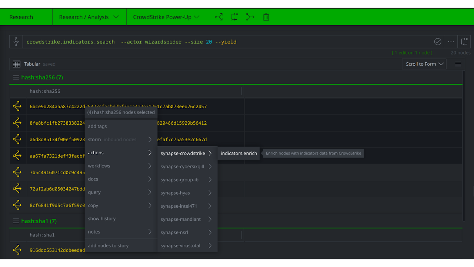Viewport: 474px width, 267px height.
Task: Expand the synapse-group-ib submenu
Action: point(187,179)
